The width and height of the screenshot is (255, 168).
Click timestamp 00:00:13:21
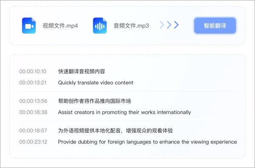pyautogui.click(x=33, y=83)
